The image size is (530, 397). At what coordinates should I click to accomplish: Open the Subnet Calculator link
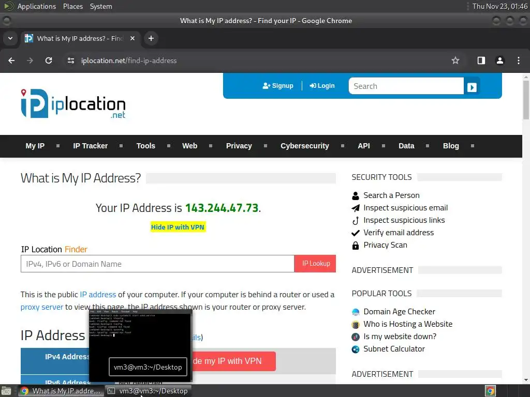point(394,349)
